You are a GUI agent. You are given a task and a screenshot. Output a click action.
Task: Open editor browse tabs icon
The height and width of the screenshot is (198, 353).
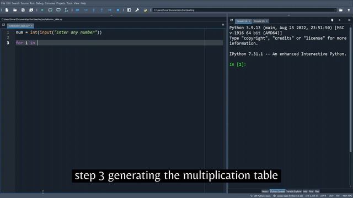click(3, 25)
